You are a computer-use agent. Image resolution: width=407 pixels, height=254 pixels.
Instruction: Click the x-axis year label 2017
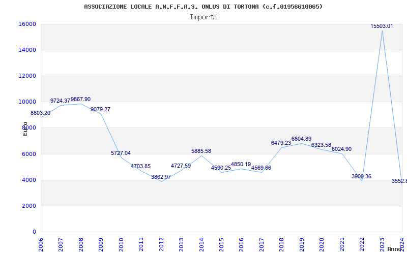(261, 244)
